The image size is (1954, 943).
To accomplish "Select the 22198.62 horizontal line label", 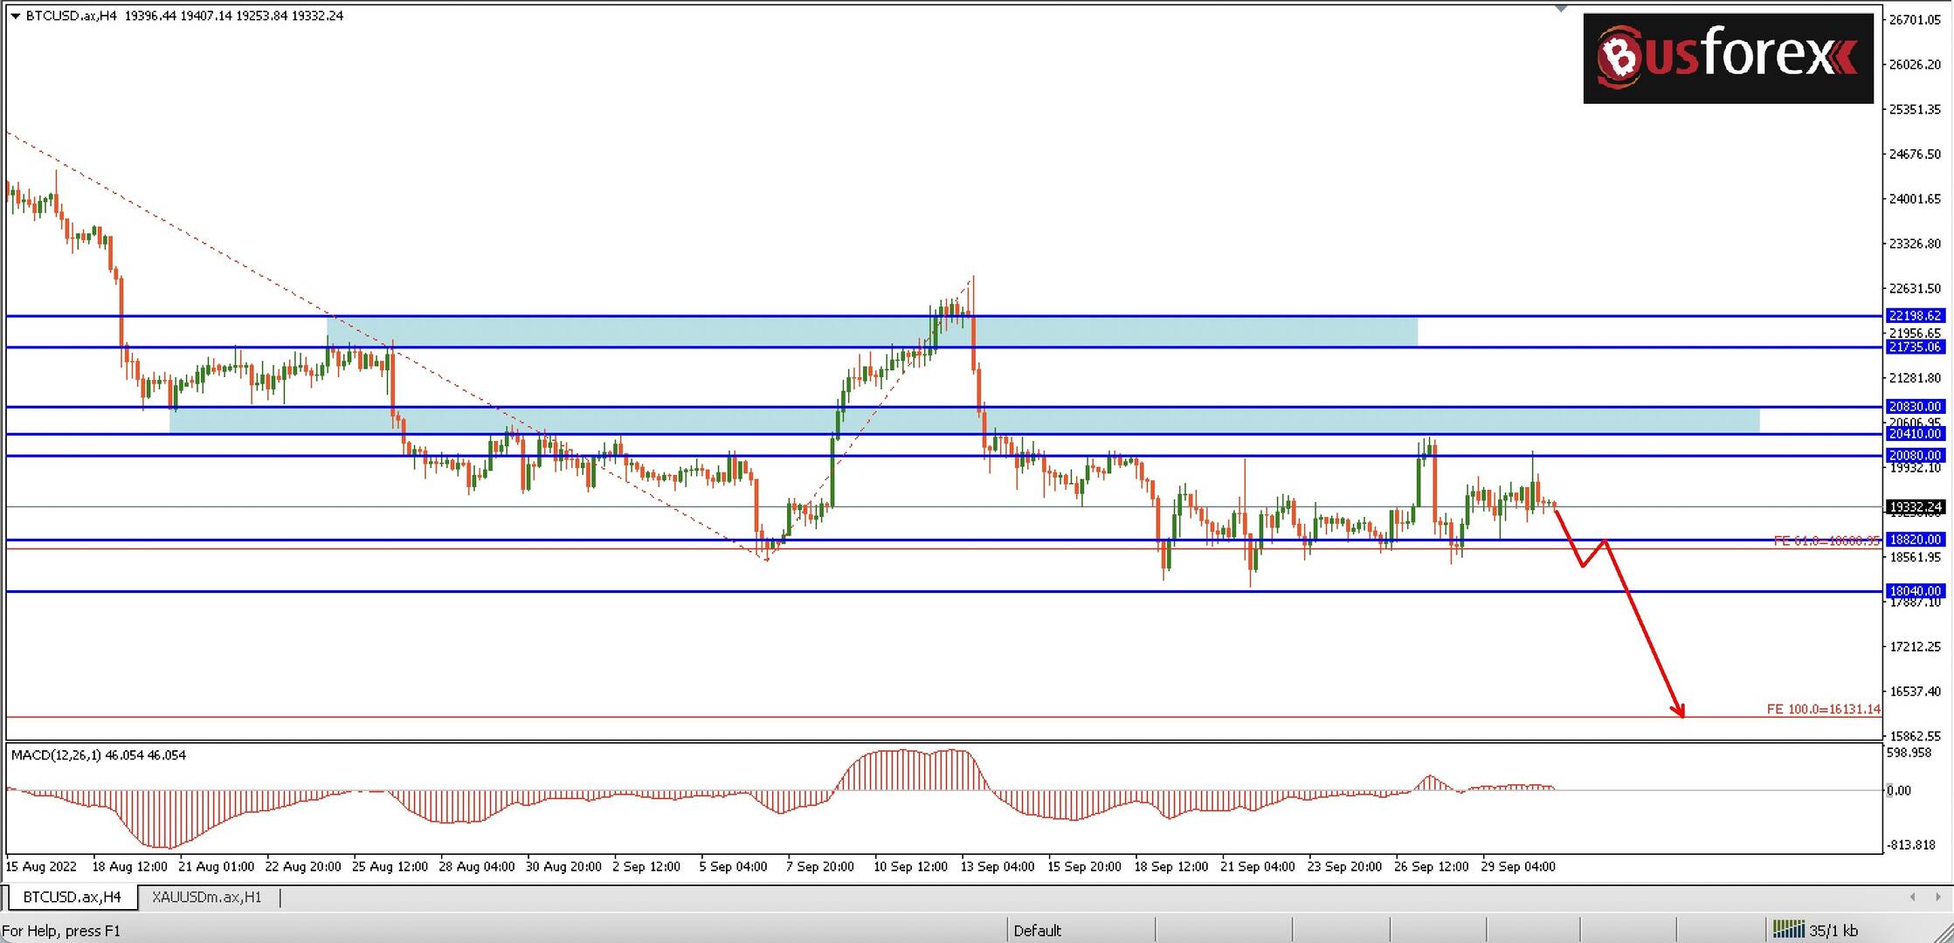I will tap(1915, 315).
